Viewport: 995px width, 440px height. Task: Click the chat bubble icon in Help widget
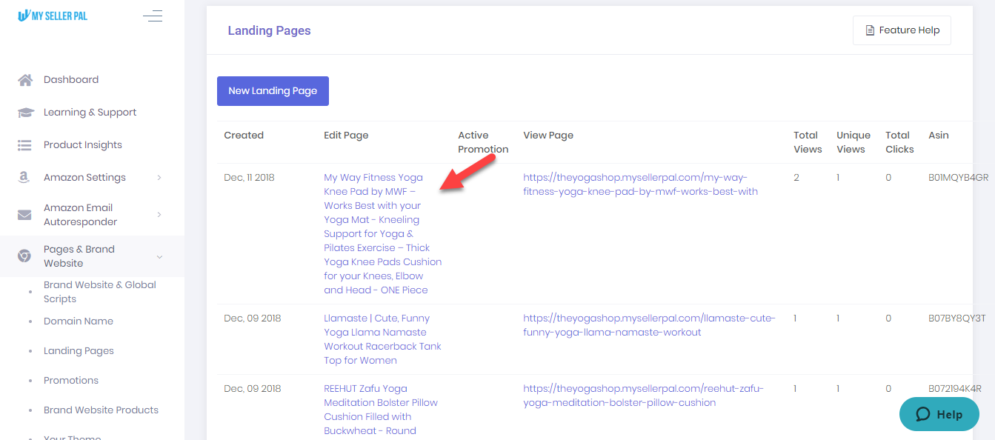pyautogui.click(x=923, y=415)
